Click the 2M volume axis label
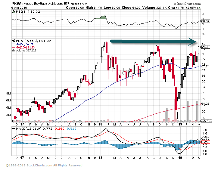 tap(8, 115)
